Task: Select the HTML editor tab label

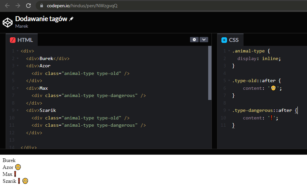Action: point(25,40)
